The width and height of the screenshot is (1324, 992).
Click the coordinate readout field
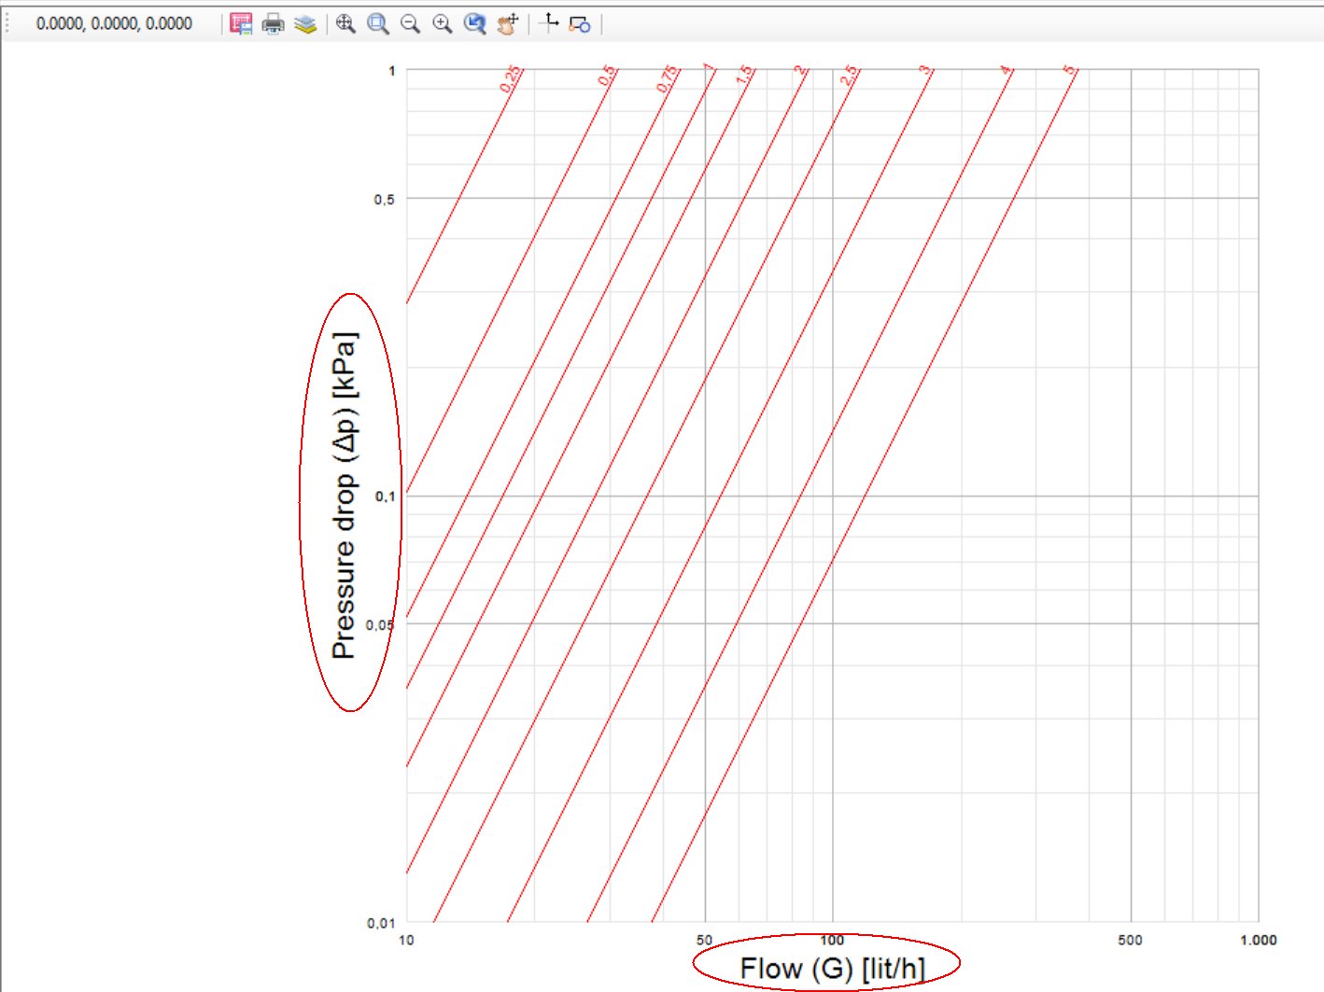click(x=112, y=23)
